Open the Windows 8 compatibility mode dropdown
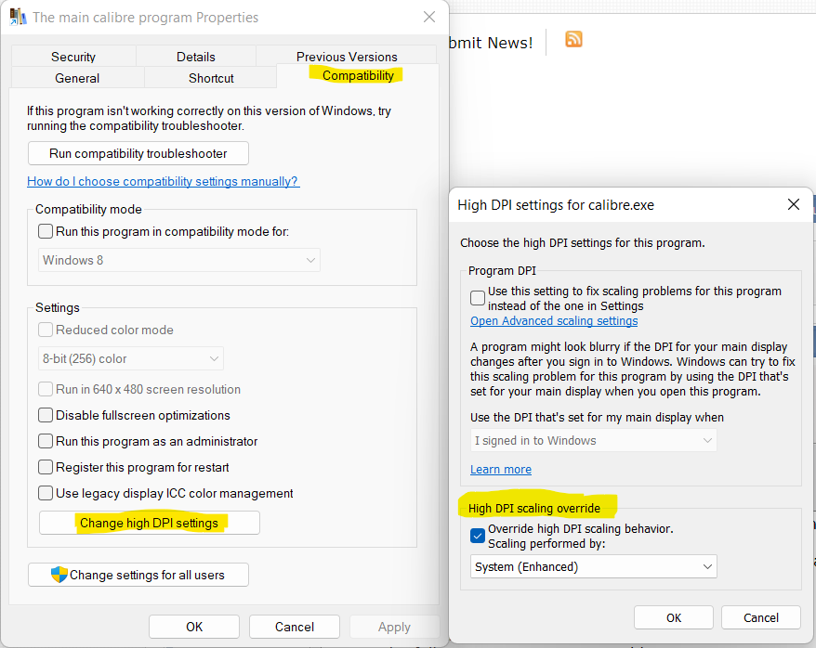 coord(179,260)
